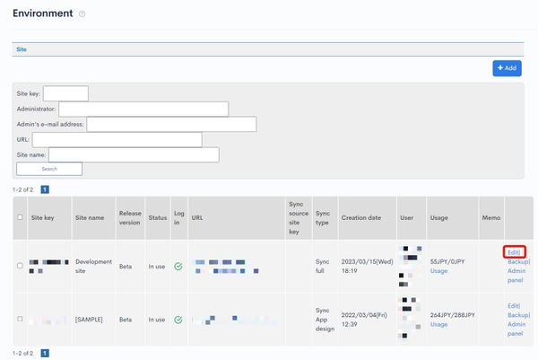Open Backup for the Development site
538x360 pixels.
pyautogui.click(x=519, y=262)
